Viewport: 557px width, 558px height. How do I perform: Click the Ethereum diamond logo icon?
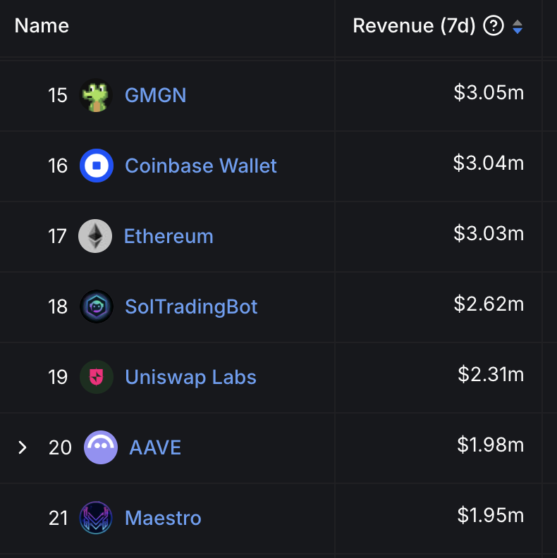(95, 236)
